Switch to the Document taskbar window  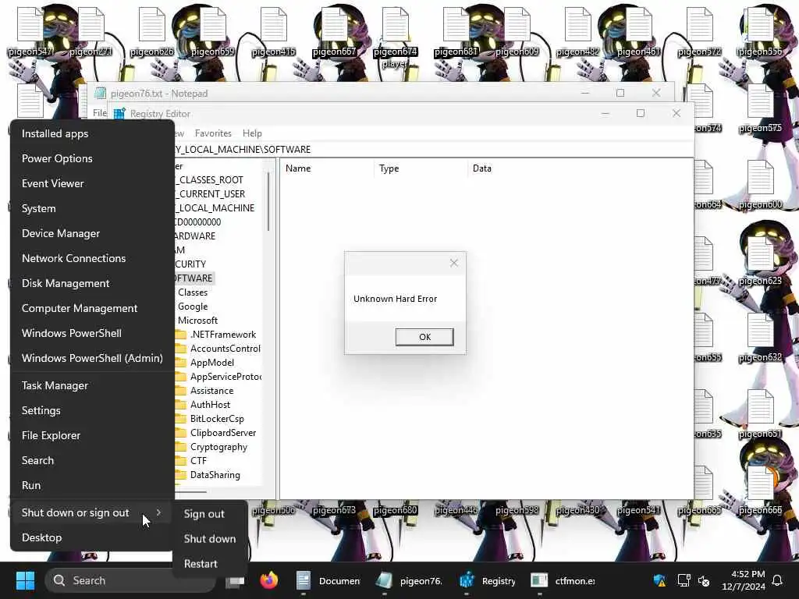[328, 580]
